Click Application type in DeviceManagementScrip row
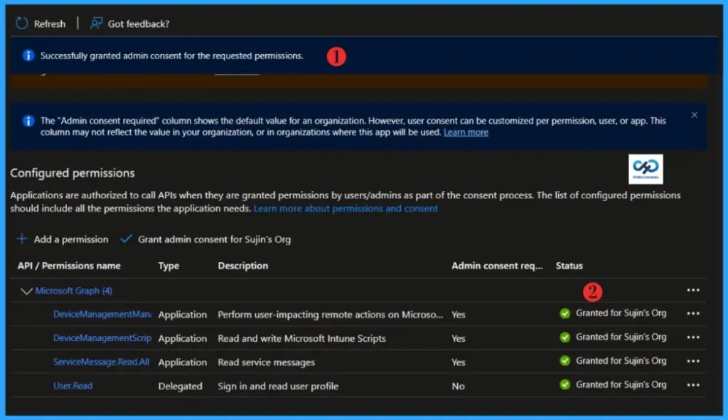The width and height of the screenshot is (728, 420). pyautogui.click(x=183, y=338)
